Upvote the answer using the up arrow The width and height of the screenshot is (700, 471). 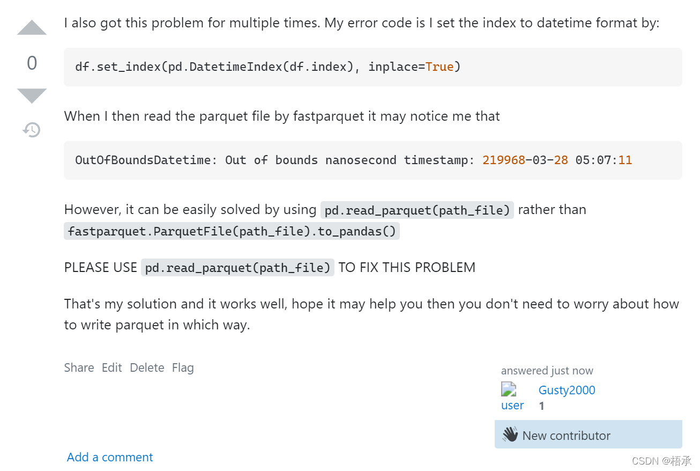tap(31, 26)
